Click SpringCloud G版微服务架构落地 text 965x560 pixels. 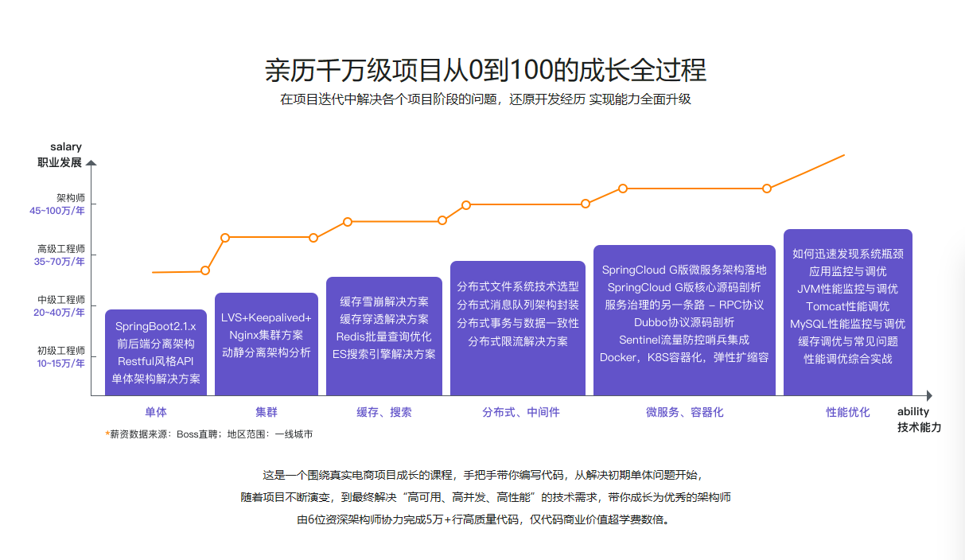click(x=684, y=270)
